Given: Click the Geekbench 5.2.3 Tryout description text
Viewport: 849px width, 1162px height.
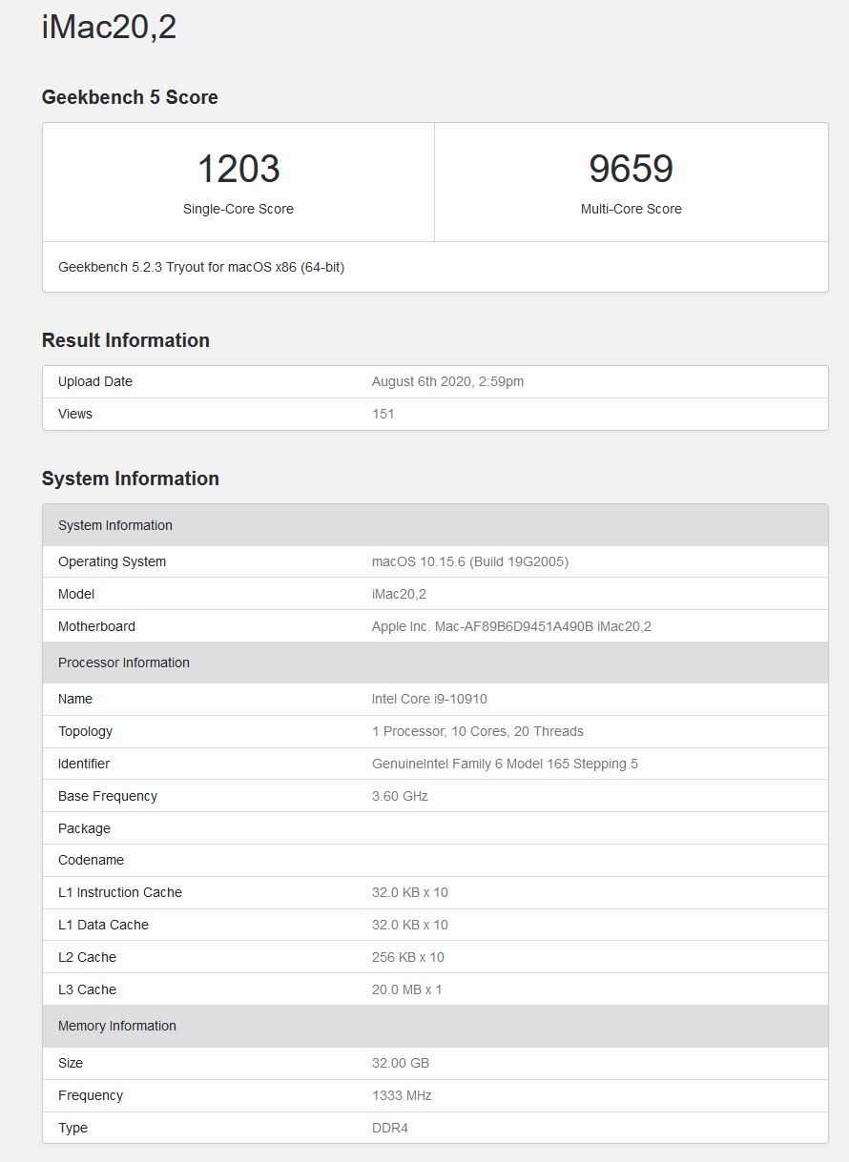Looking at the screenshot, I should 200,267.
